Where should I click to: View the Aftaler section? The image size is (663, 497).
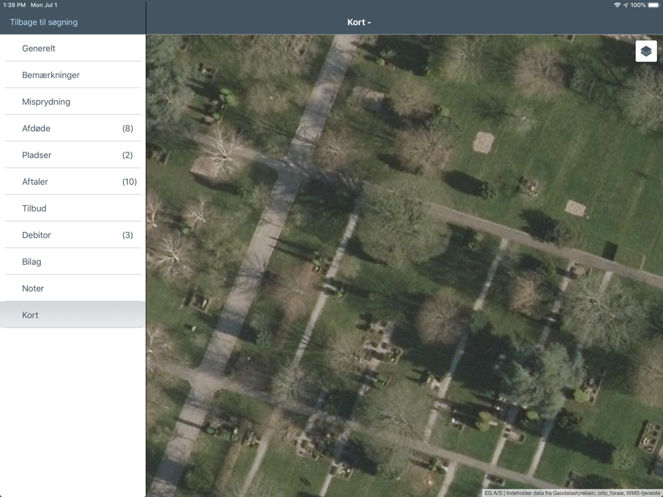[x=73, y=182]
